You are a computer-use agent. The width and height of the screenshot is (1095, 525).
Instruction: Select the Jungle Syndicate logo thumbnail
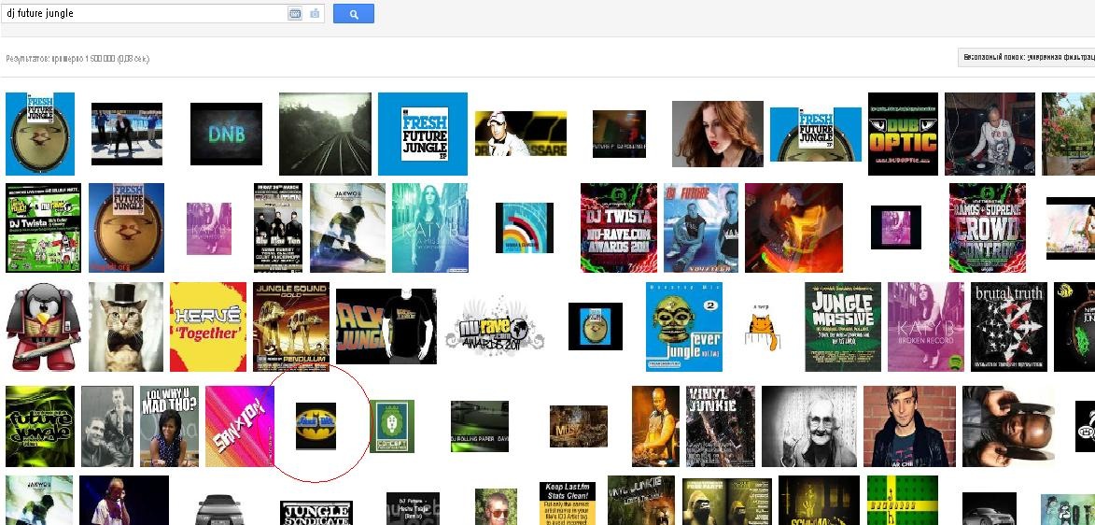316,513
